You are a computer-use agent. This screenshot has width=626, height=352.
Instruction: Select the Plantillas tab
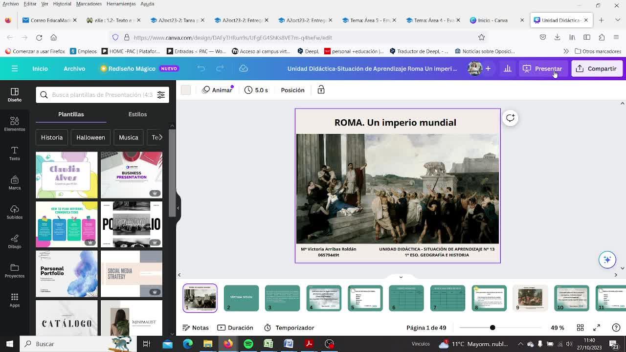(71, 114)
